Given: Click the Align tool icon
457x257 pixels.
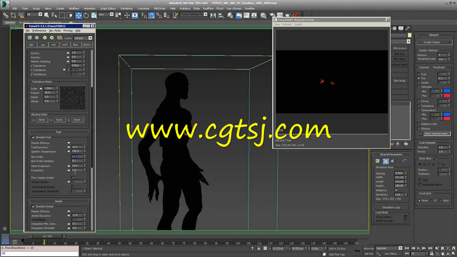Looking at the screenshot, I should coord(221,15).
